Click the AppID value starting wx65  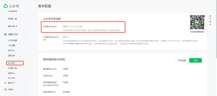tap(72, 26)
